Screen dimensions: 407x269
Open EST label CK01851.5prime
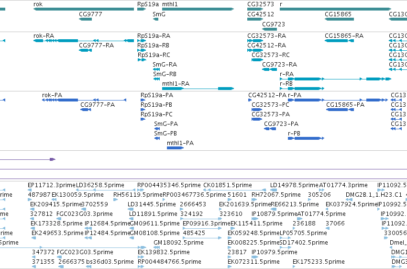click(228, 185)
